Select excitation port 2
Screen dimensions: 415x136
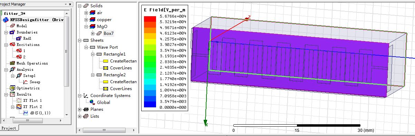[x=24, y=57]
